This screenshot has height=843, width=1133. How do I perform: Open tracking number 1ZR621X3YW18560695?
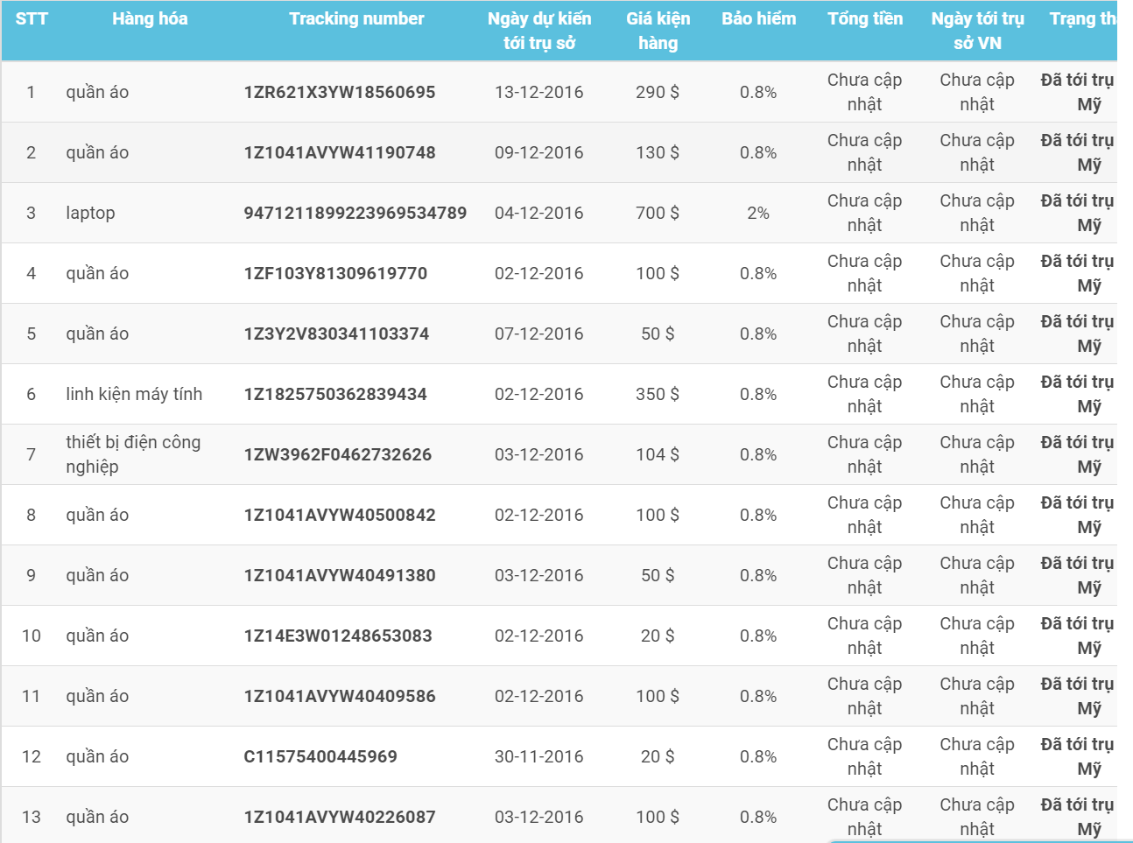[340, 92]
